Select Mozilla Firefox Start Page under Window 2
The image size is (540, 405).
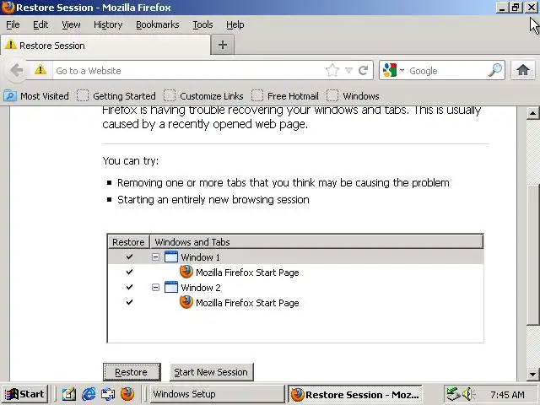pos(247,303)
